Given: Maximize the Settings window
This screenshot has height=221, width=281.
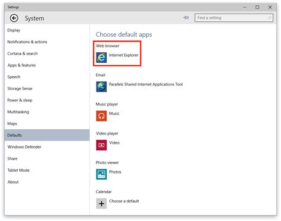Looking at the screenshot, I should [257, 7].
